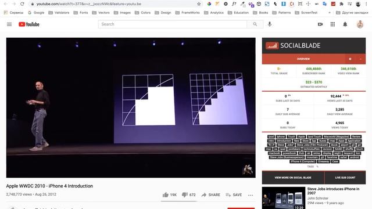Expand the FrameWorks bookmarks folder

tap(187, 13)
